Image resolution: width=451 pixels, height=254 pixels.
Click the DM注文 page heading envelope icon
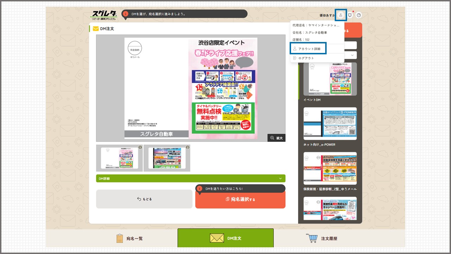tap(95, 29)
